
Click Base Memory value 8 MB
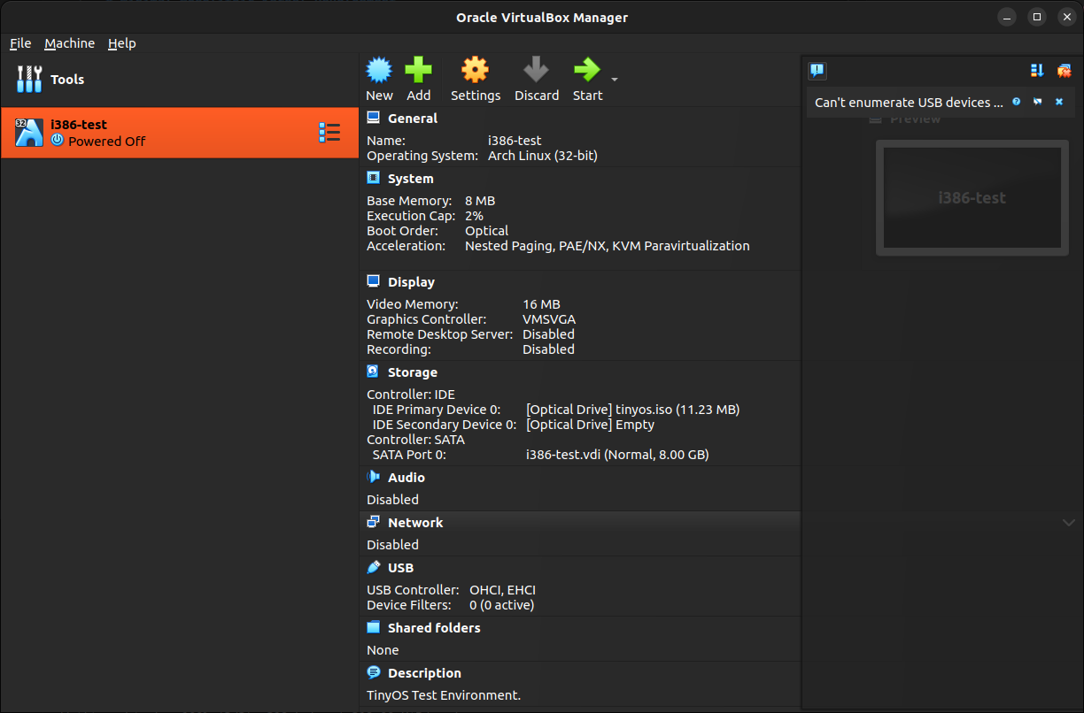pyautogui.click(x=480, y=201)
